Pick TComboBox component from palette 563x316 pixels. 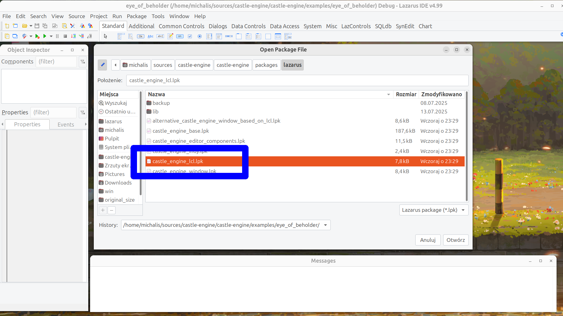pyautogui.click(x=219, y=36)
